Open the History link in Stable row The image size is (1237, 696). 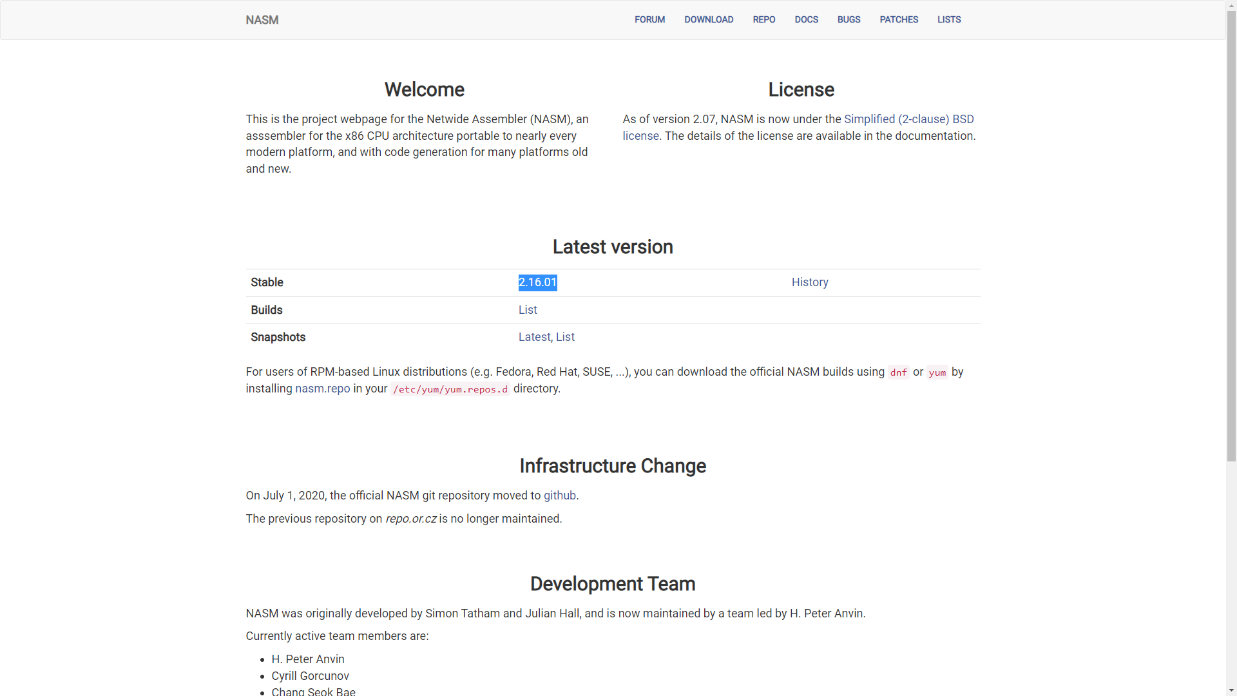tap(810, 282)
